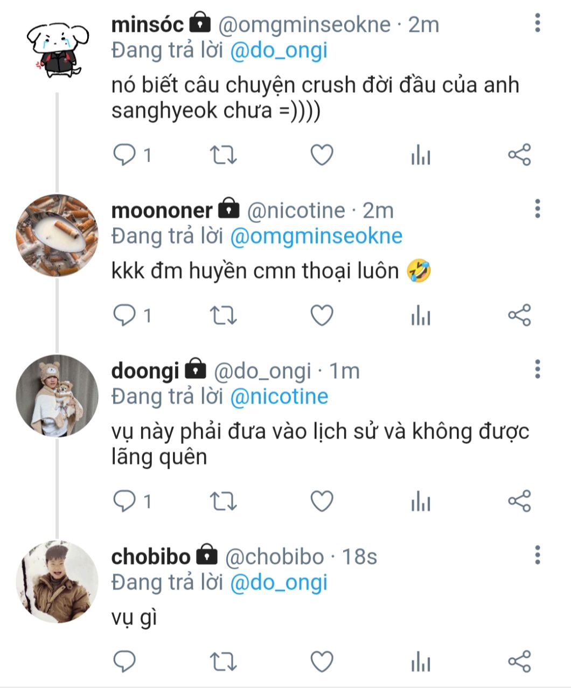This screenshot has width=571, height=688.
Task: Reply to minsóc's tweet
Action: click(125, 156)
